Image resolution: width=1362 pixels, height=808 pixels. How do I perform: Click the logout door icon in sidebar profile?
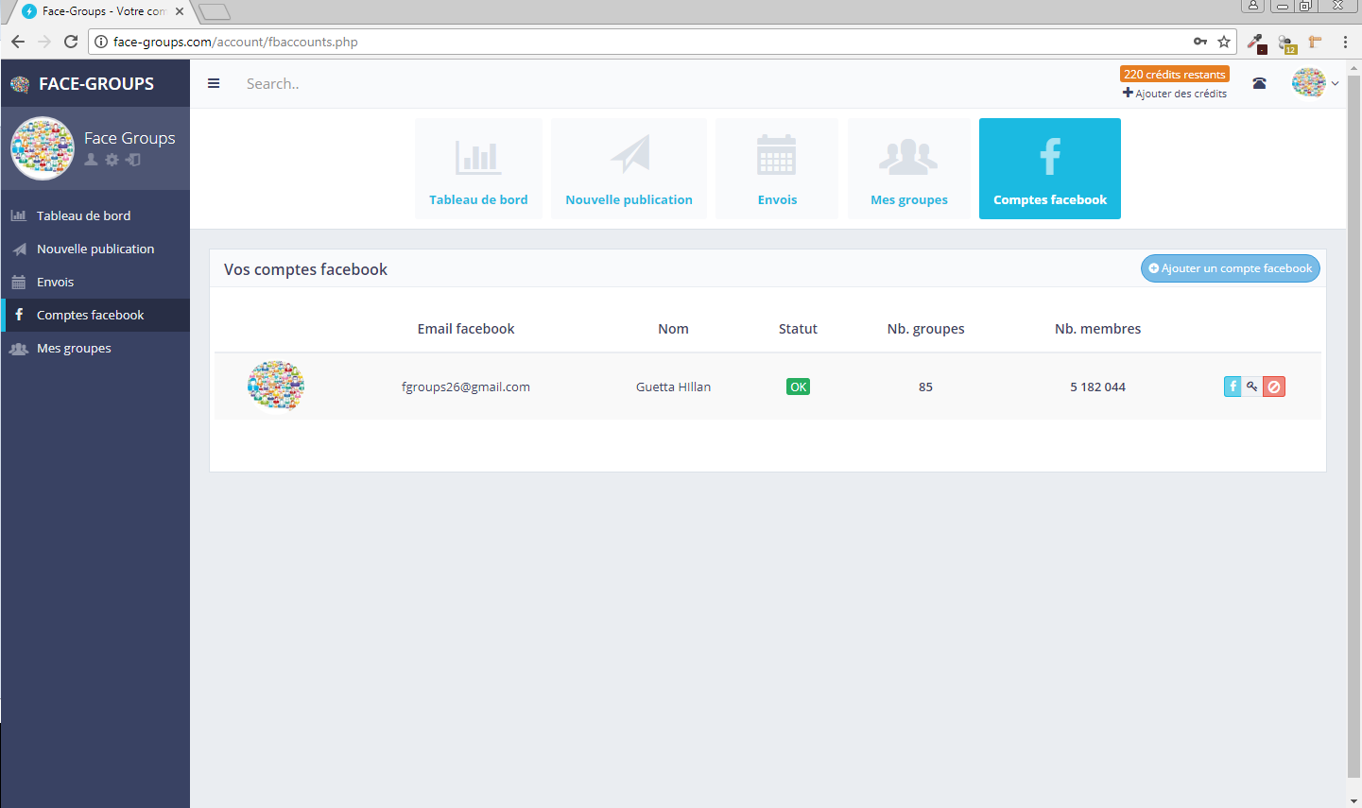pyautogui.click(x=133, y=160)
